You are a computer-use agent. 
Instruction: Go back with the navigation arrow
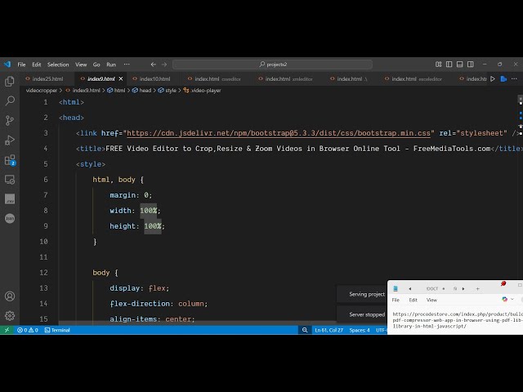[x=153, y=65]
